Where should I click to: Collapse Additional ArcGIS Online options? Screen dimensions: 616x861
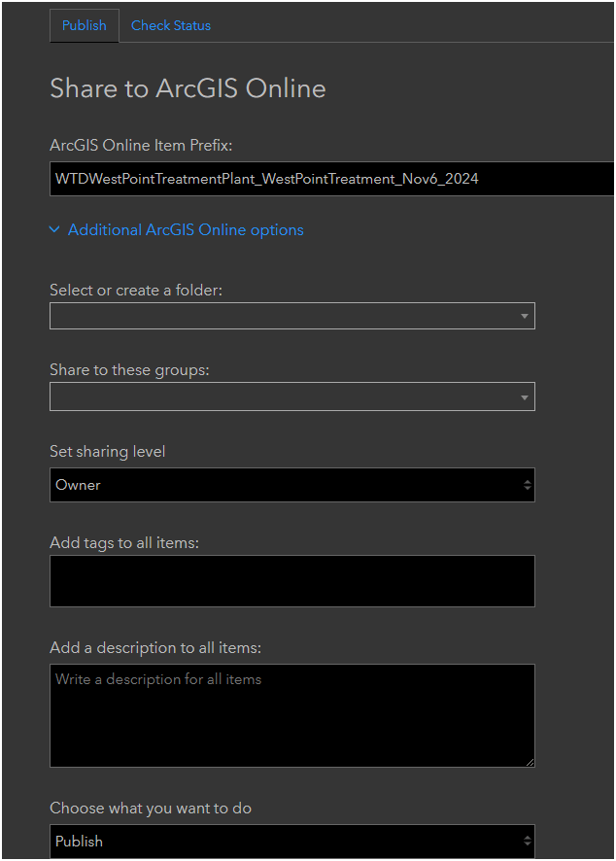pyautogui.click(x=186, y=229)
